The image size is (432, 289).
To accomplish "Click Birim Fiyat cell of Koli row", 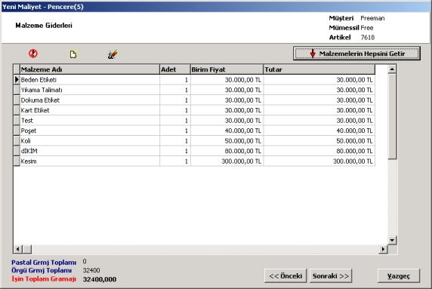I will pyautogui.click(x=227, y=141).
